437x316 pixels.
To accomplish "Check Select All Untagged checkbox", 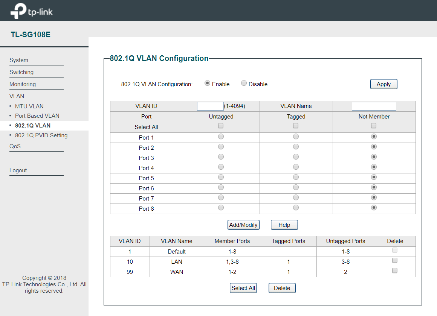I will click(x=221, y=126).
